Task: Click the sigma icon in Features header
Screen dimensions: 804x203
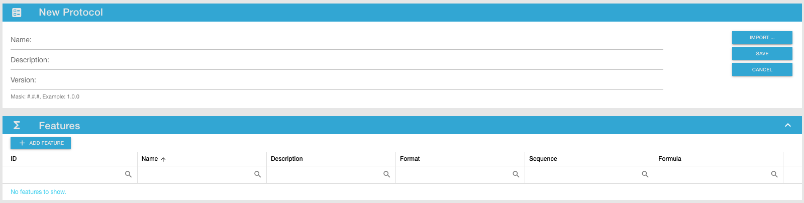Action: [17, 125]
